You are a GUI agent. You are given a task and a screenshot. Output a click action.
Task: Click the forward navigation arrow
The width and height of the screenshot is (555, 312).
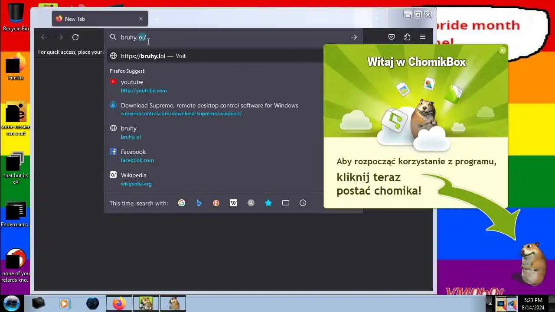60,37
